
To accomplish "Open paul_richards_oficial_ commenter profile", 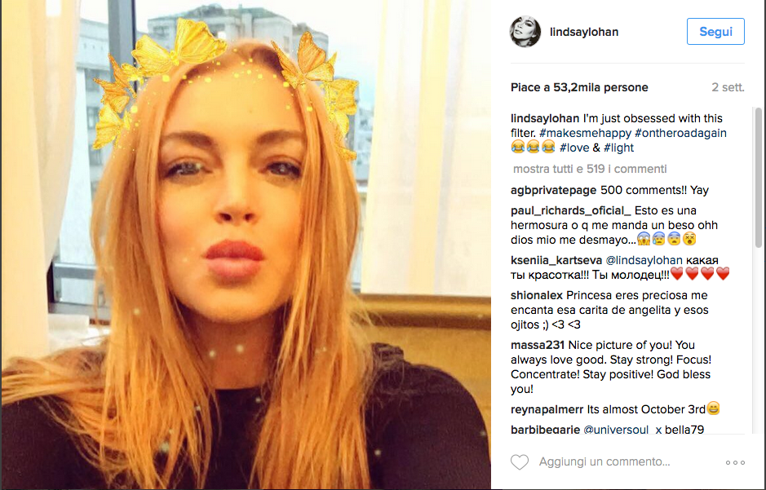I will click(x=570, y=211).
